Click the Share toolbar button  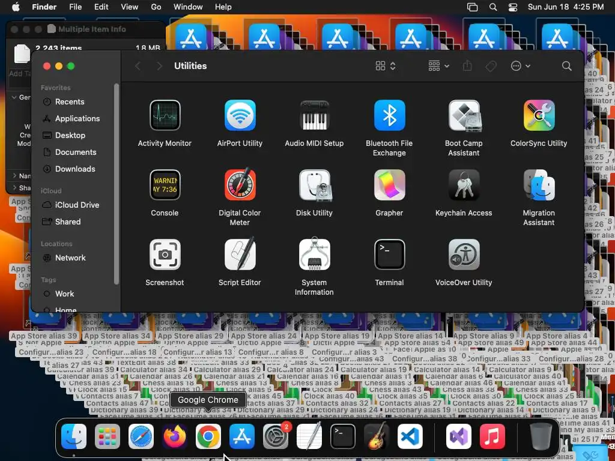click(x=467, y=66)
